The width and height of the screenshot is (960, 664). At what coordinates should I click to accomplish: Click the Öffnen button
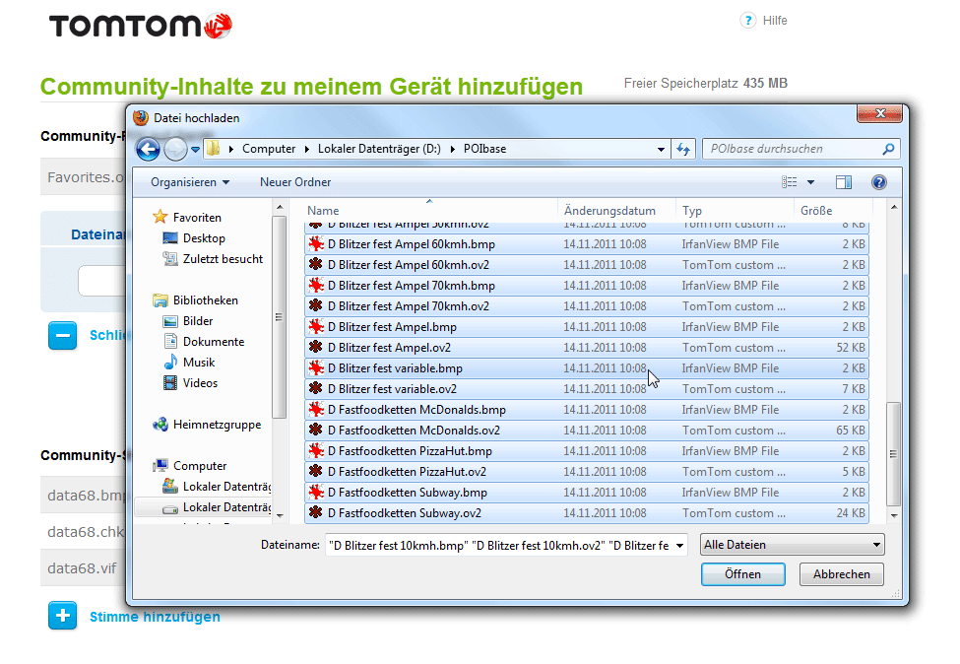742,574
